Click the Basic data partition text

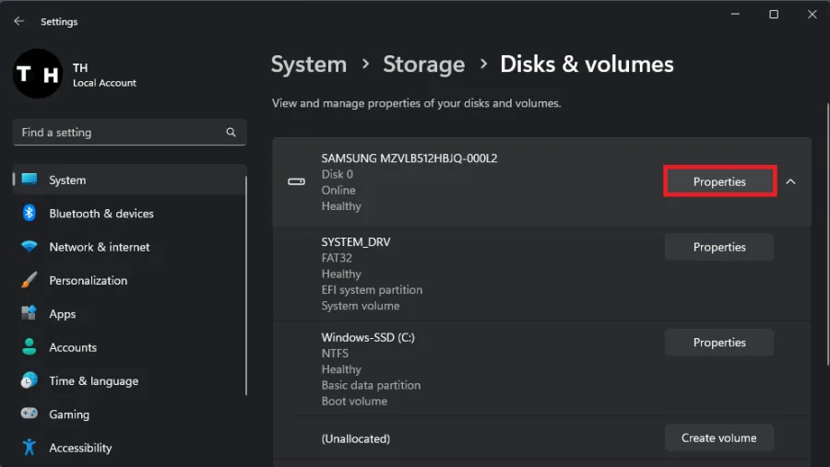(371, 385)
